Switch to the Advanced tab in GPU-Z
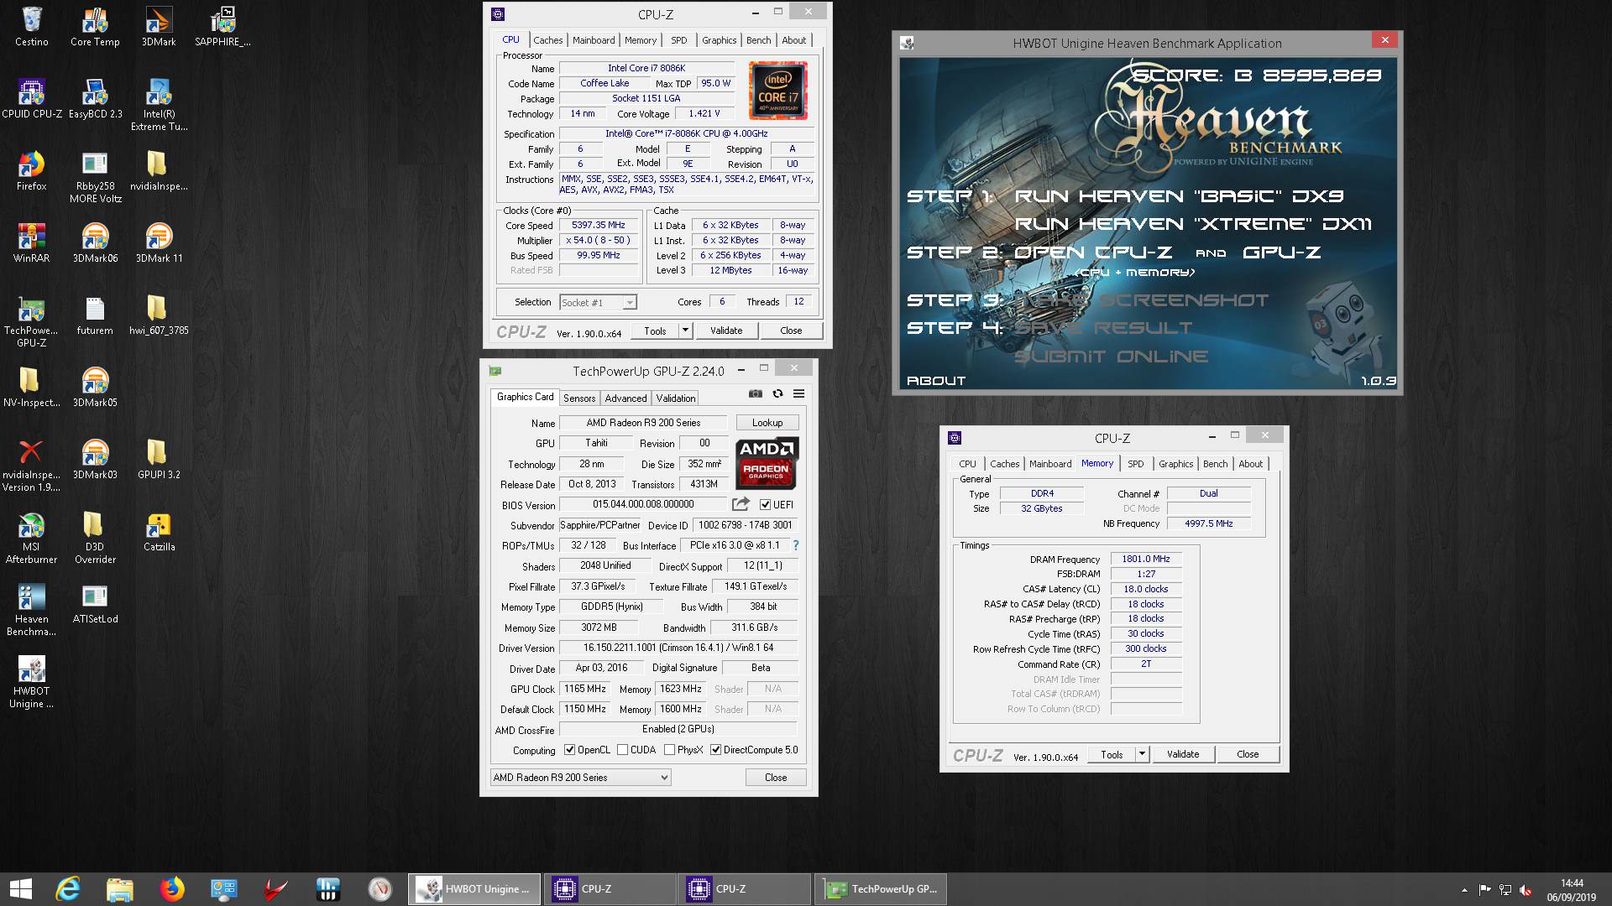 (625, 398)
